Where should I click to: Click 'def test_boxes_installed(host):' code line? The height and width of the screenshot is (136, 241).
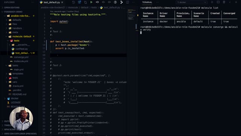[71, 42]
